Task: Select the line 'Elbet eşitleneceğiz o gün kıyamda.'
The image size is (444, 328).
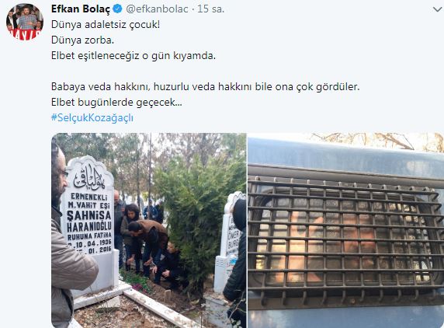Action: tap(134, 55)
